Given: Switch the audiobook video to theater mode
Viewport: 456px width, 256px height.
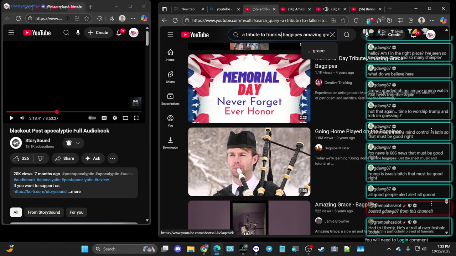Looking at the screenshot, I should pyautogui.click(x=125, y=118).
